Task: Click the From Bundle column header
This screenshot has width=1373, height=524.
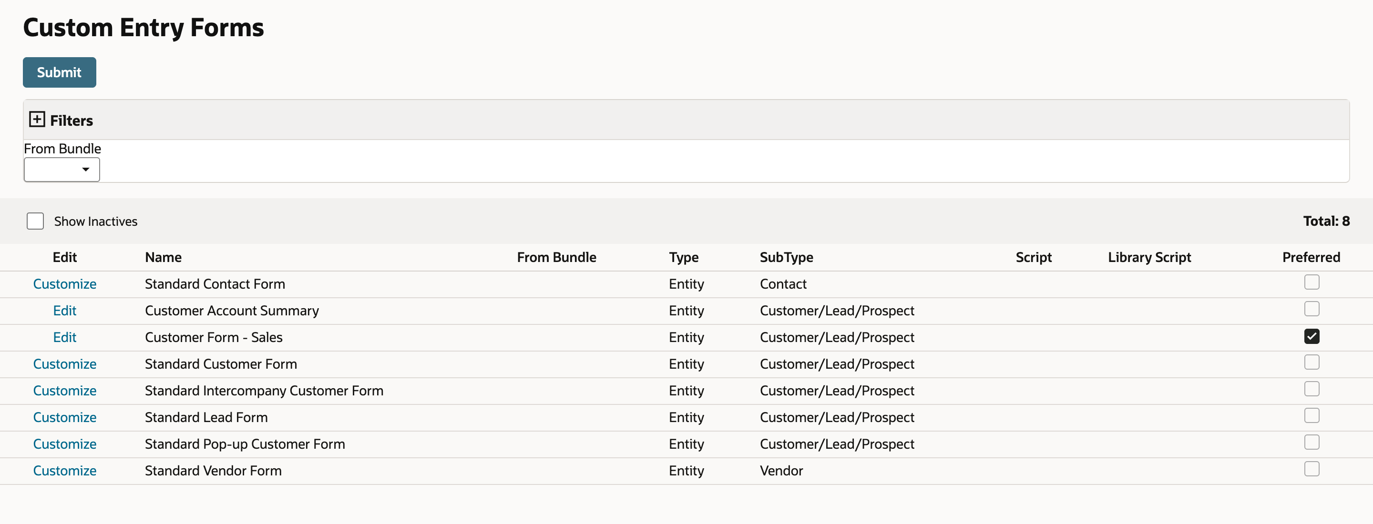Action: [x=556, y=257]
